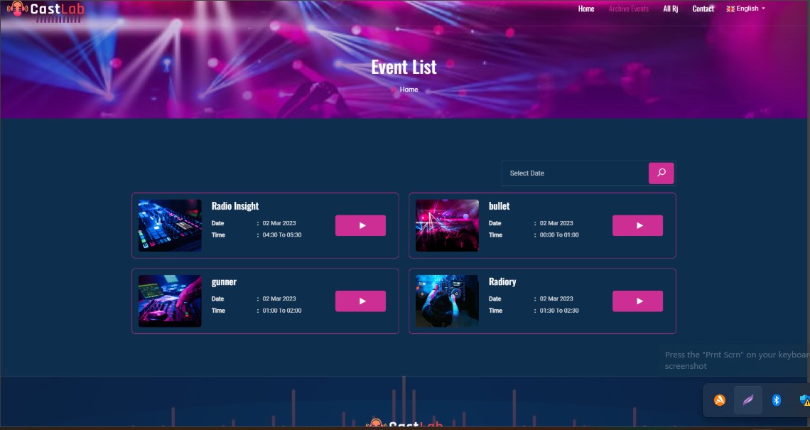Image resolution: width=810 pixels, height=430 pixels.
Task: Click the CastLab logo in header
Action: [45, 10]
